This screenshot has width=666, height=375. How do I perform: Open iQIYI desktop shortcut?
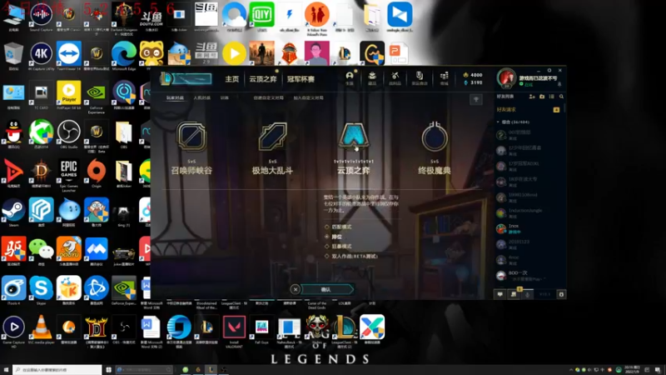(261, 16)
